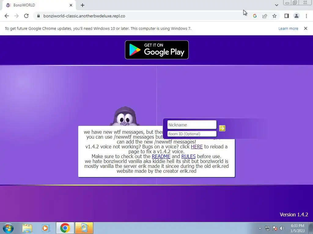Click the Bonzi penguin character

tap(125, 116)
